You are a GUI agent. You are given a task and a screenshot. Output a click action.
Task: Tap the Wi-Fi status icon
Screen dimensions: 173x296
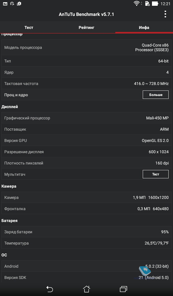point(137,3)
